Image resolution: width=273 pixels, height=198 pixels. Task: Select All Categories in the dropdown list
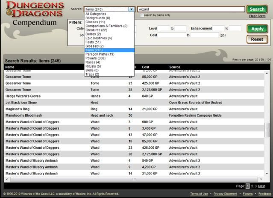tap(96, 14)
